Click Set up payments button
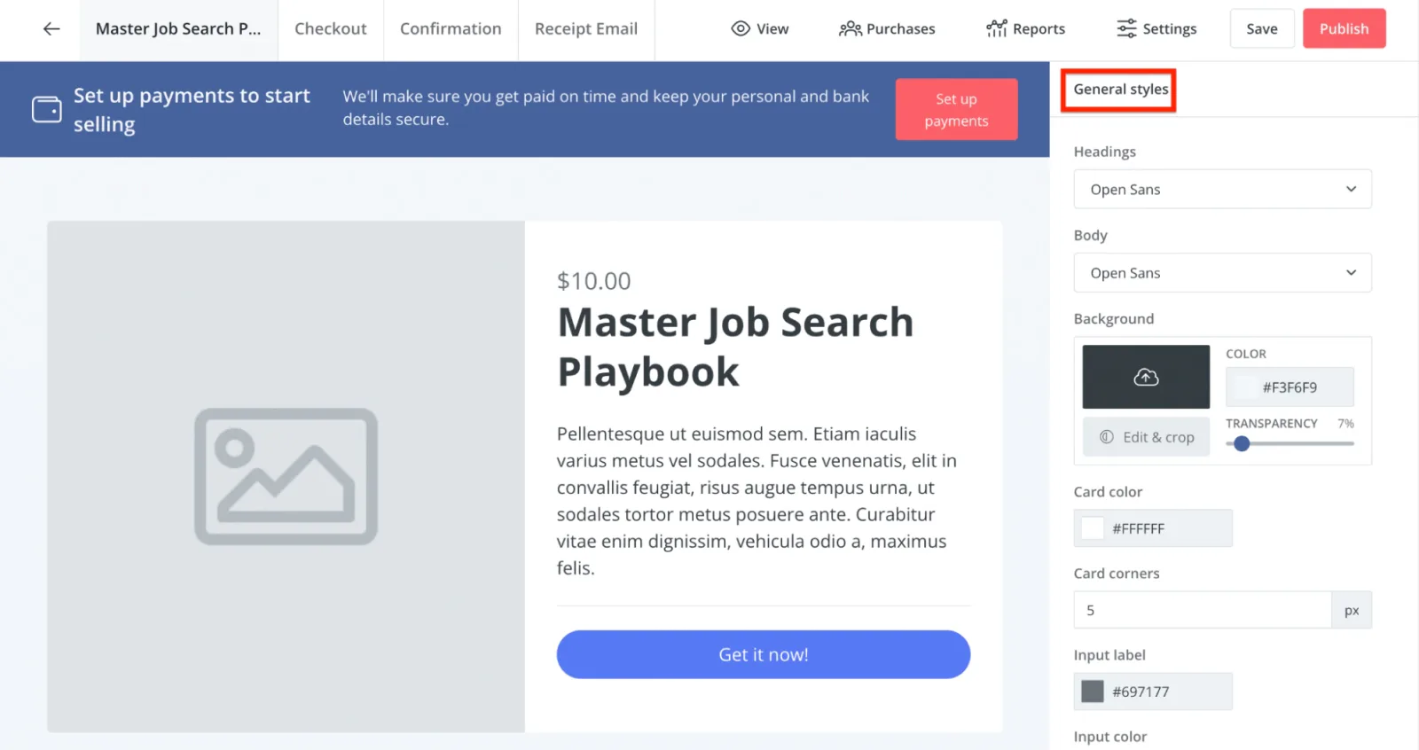 [956, 110]
